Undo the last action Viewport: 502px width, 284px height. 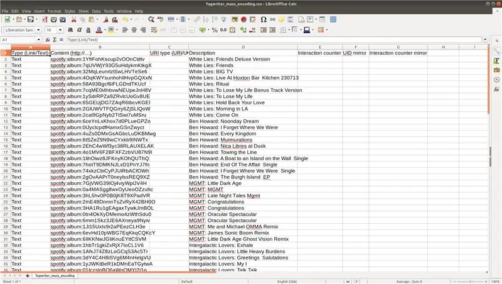click(125, 19)
